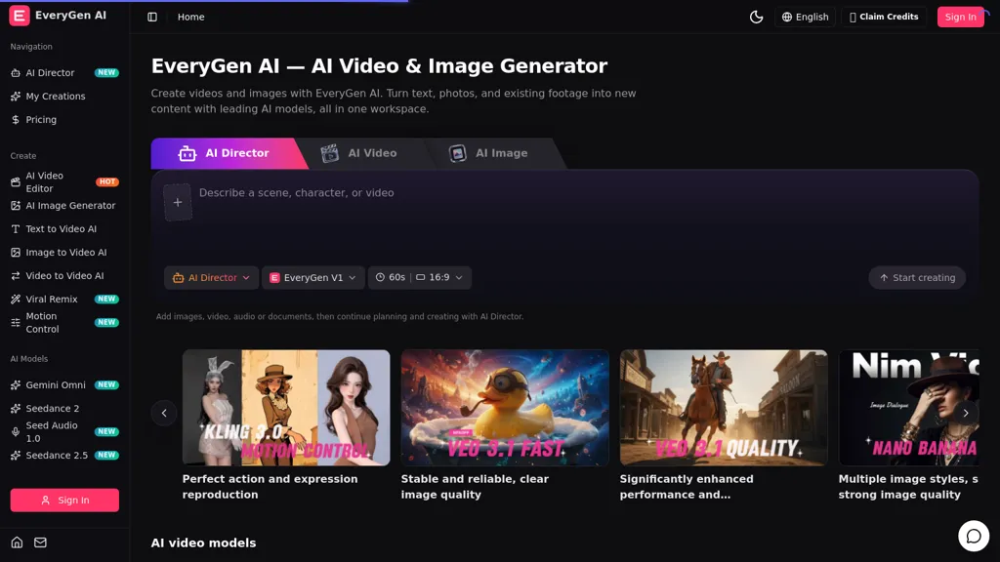Open Motion Control tool
The height and width of the screenshot is (562, 1000).
[64, 322]
